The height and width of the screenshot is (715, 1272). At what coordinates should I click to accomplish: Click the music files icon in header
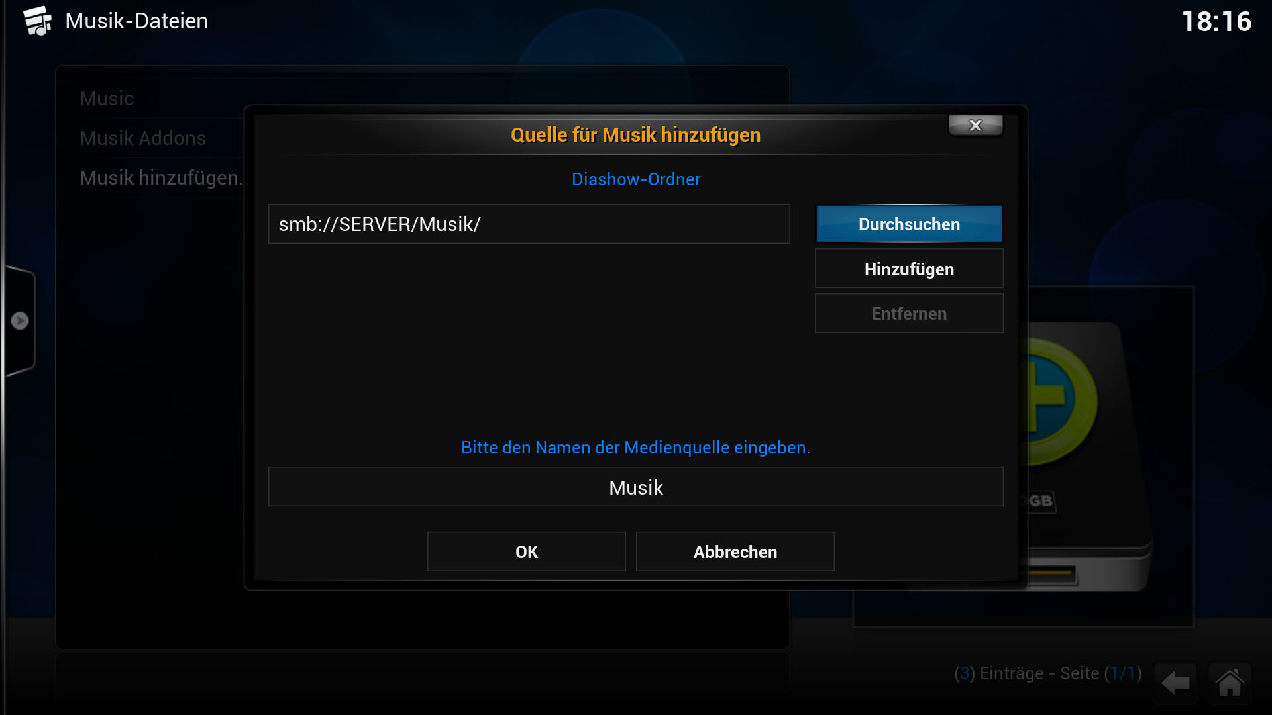38,21
